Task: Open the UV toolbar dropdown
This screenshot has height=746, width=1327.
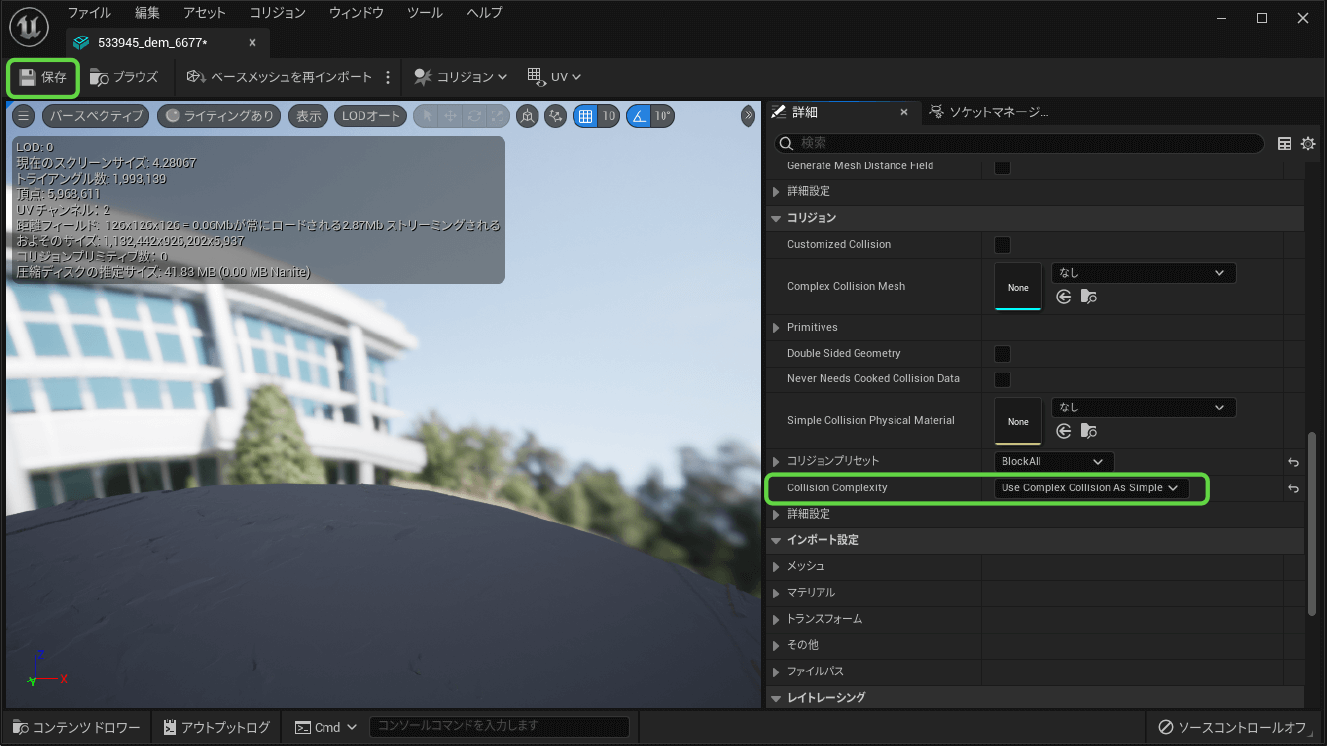Action: tap(553, 77)
